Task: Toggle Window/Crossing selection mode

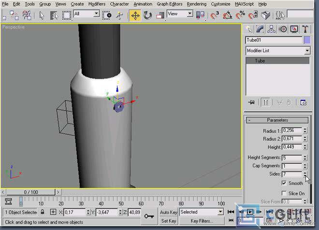Action: tap(107, 15)
